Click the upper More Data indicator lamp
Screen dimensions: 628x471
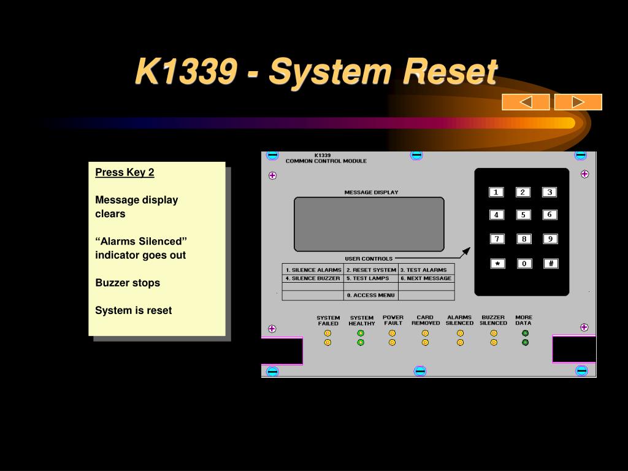[x=525, y=333]
